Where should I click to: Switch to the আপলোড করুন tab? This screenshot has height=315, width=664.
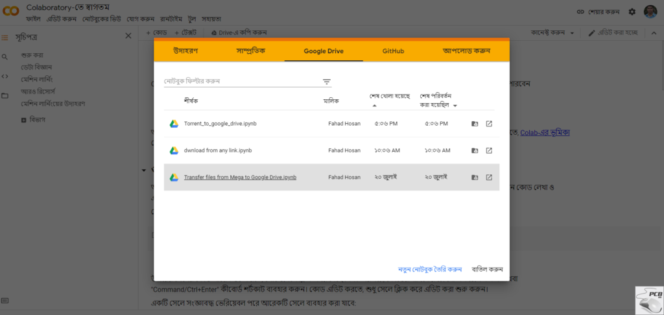click(x=466, y=51)
